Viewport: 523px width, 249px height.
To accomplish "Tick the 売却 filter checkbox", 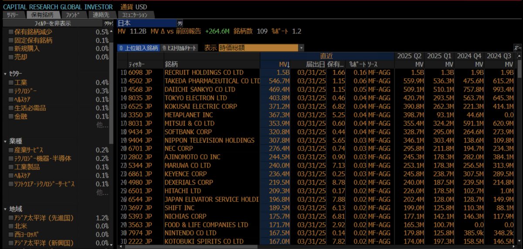I will click(x=11, y=57).
